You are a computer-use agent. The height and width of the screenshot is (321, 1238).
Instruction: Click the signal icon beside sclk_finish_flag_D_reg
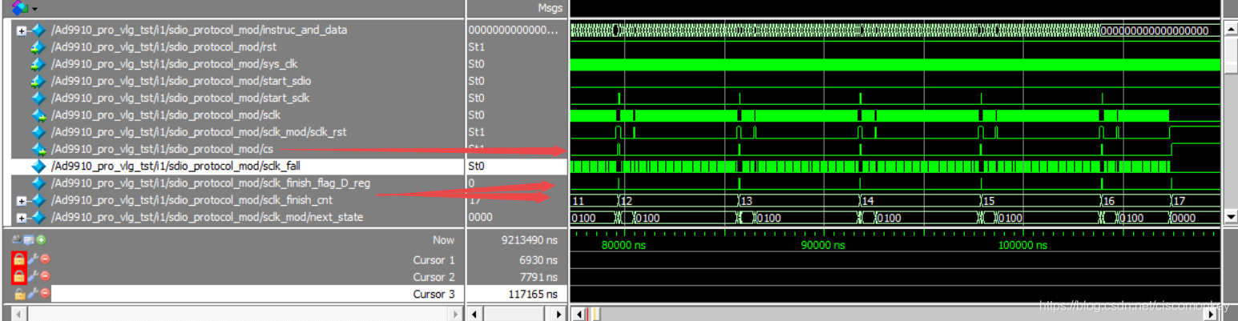37,183
